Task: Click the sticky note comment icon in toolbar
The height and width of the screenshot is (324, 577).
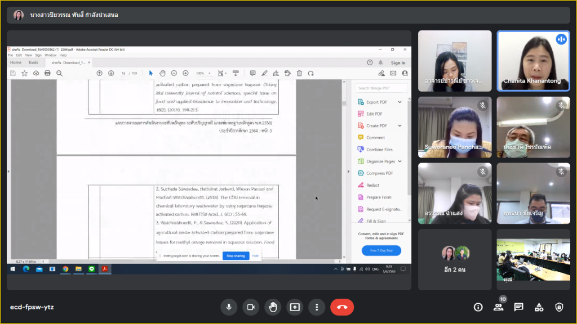Action: [x=253, y=74]
